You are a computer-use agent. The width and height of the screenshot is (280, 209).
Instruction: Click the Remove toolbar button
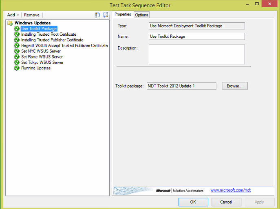tap(32, 15)
